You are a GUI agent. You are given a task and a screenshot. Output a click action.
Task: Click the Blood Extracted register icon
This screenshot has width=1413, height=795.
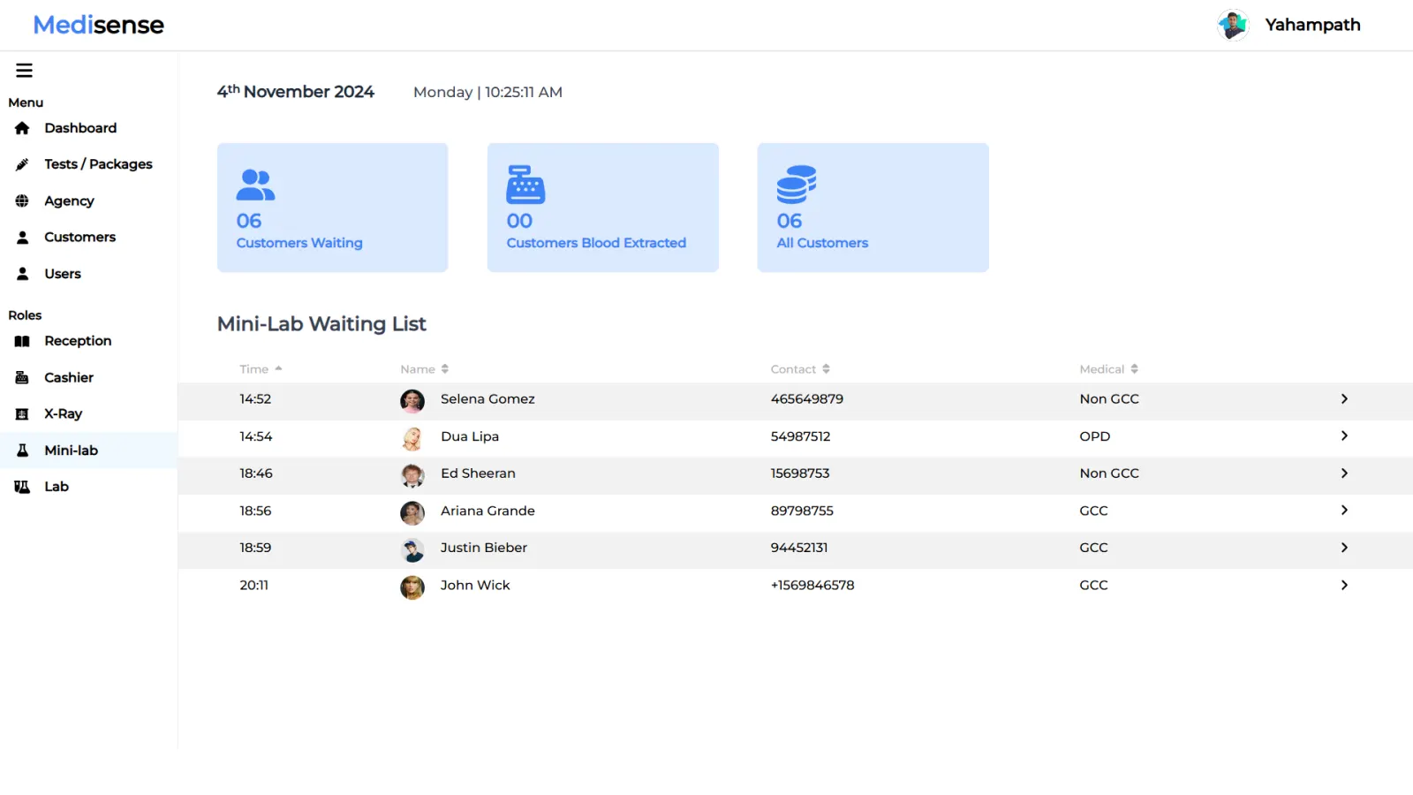525,185
